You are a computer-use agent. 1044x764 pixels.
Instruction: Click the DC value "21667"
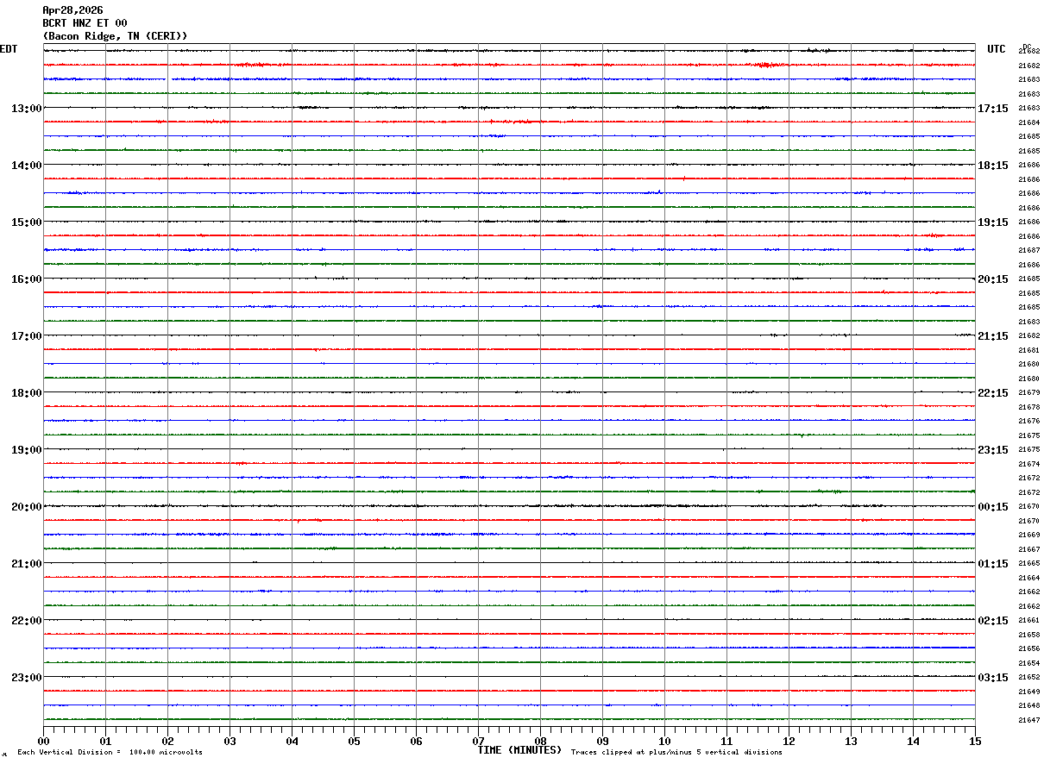click(1028, 549)
